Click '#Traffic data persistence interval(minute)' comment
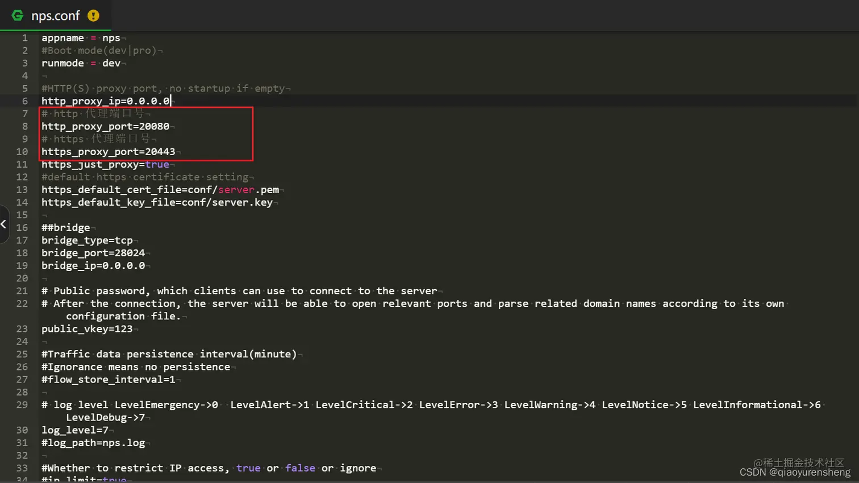This screenshot has height=483, width=859. click(x=169, y=354)
